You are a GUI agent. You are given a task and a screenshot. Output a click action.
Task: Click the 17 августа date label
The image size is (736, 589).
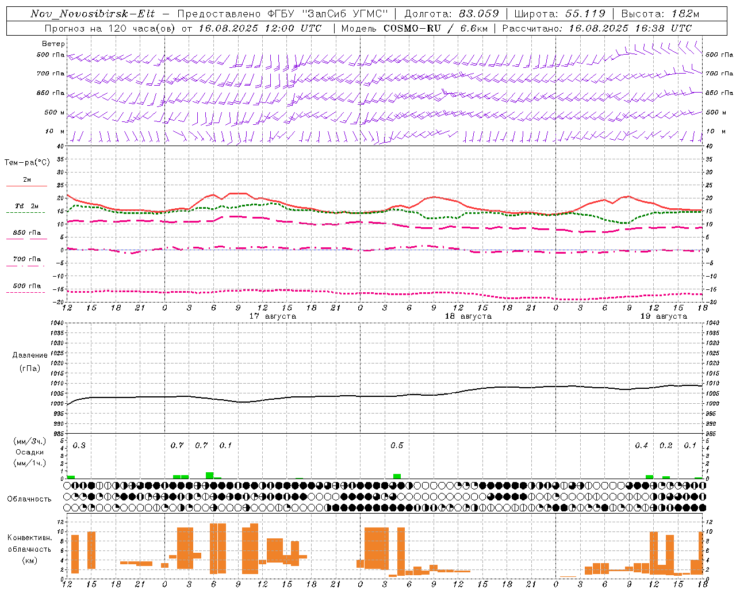273,316
